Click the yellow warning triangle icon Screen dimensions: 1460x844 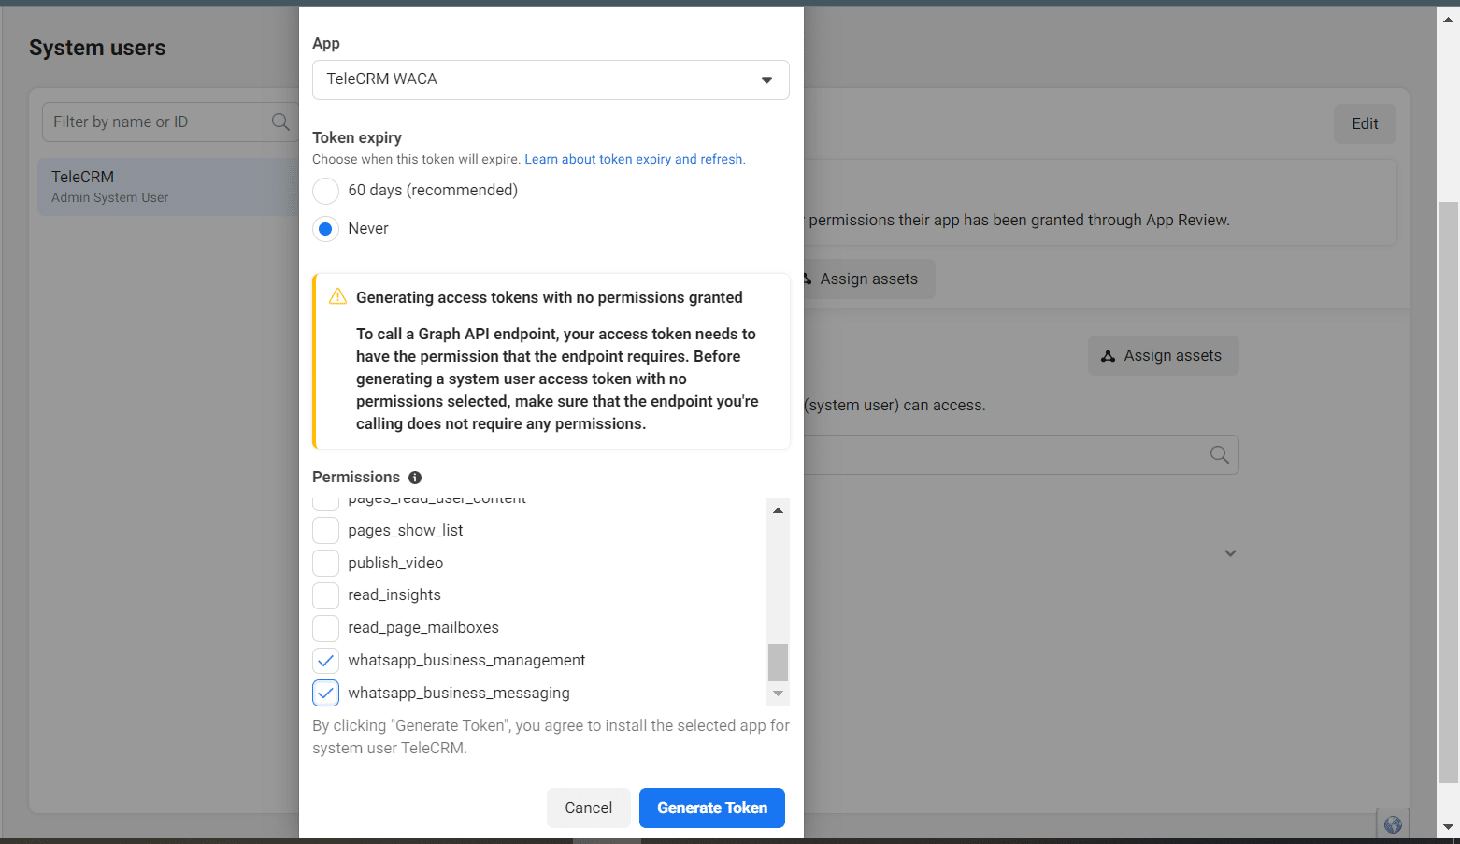click(338, 297)
